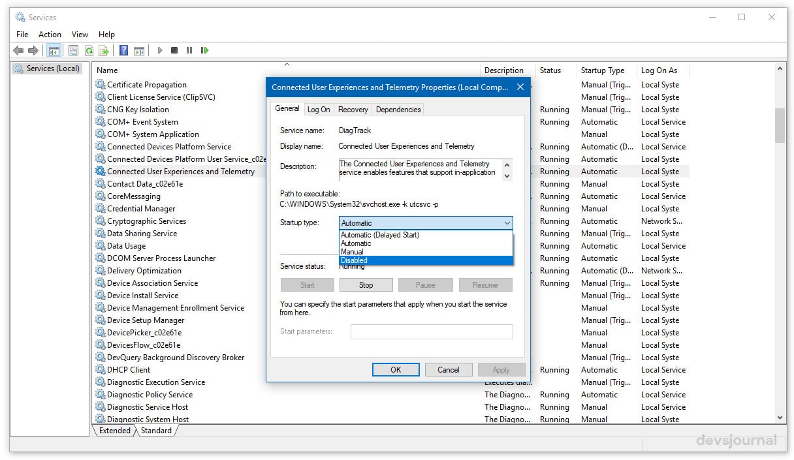
Task: Choose the Automatic option in the startup list
Action: pos(426,243)
